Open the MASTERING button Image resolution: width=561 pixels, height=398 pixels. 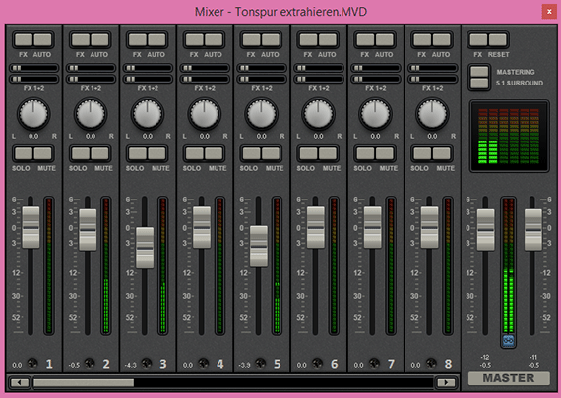coord(479,72)
